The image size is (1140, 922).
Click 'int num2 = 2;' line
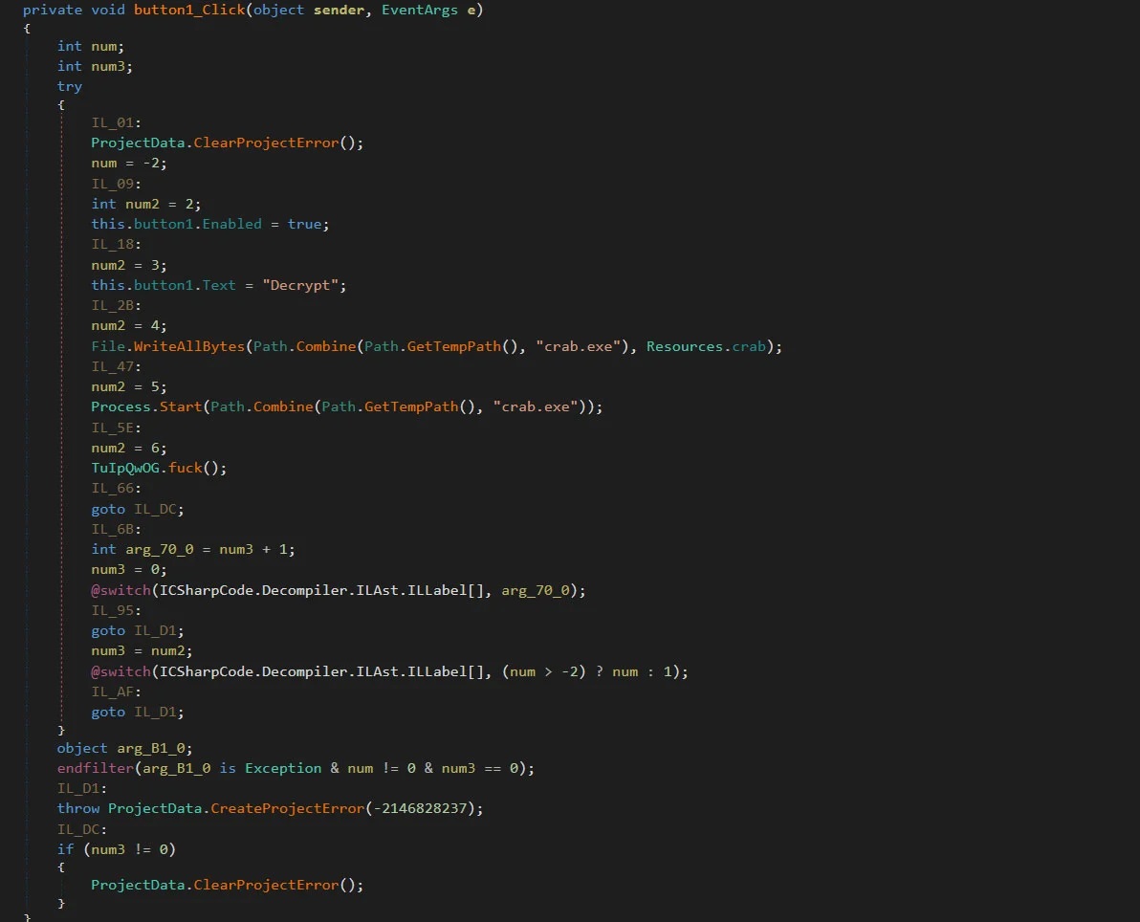click(146, 204)
